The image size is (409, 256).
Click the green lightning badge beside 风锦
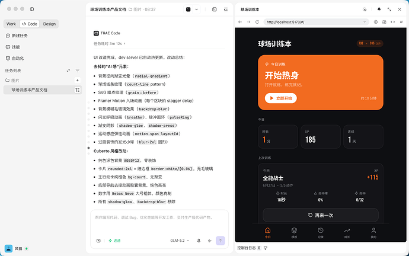[27, 249]
